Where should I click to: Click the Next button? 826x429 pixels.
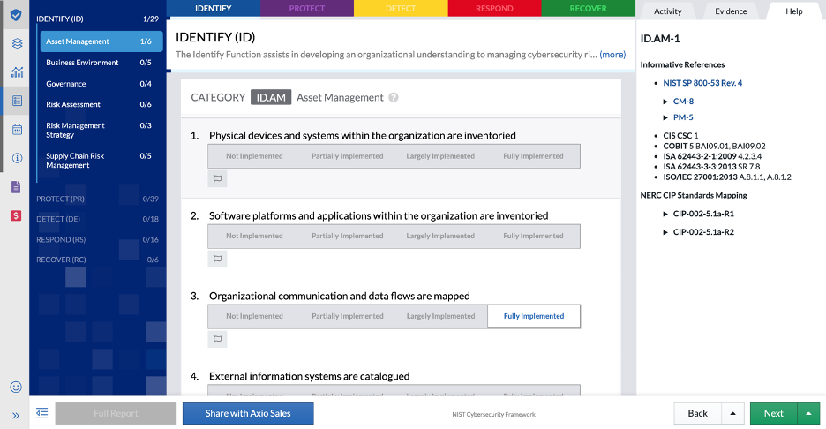point(773,414)
